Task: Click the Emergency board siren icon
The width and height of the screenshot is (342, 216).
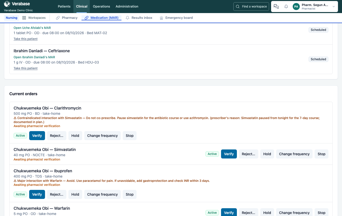Action: [161, 18]
